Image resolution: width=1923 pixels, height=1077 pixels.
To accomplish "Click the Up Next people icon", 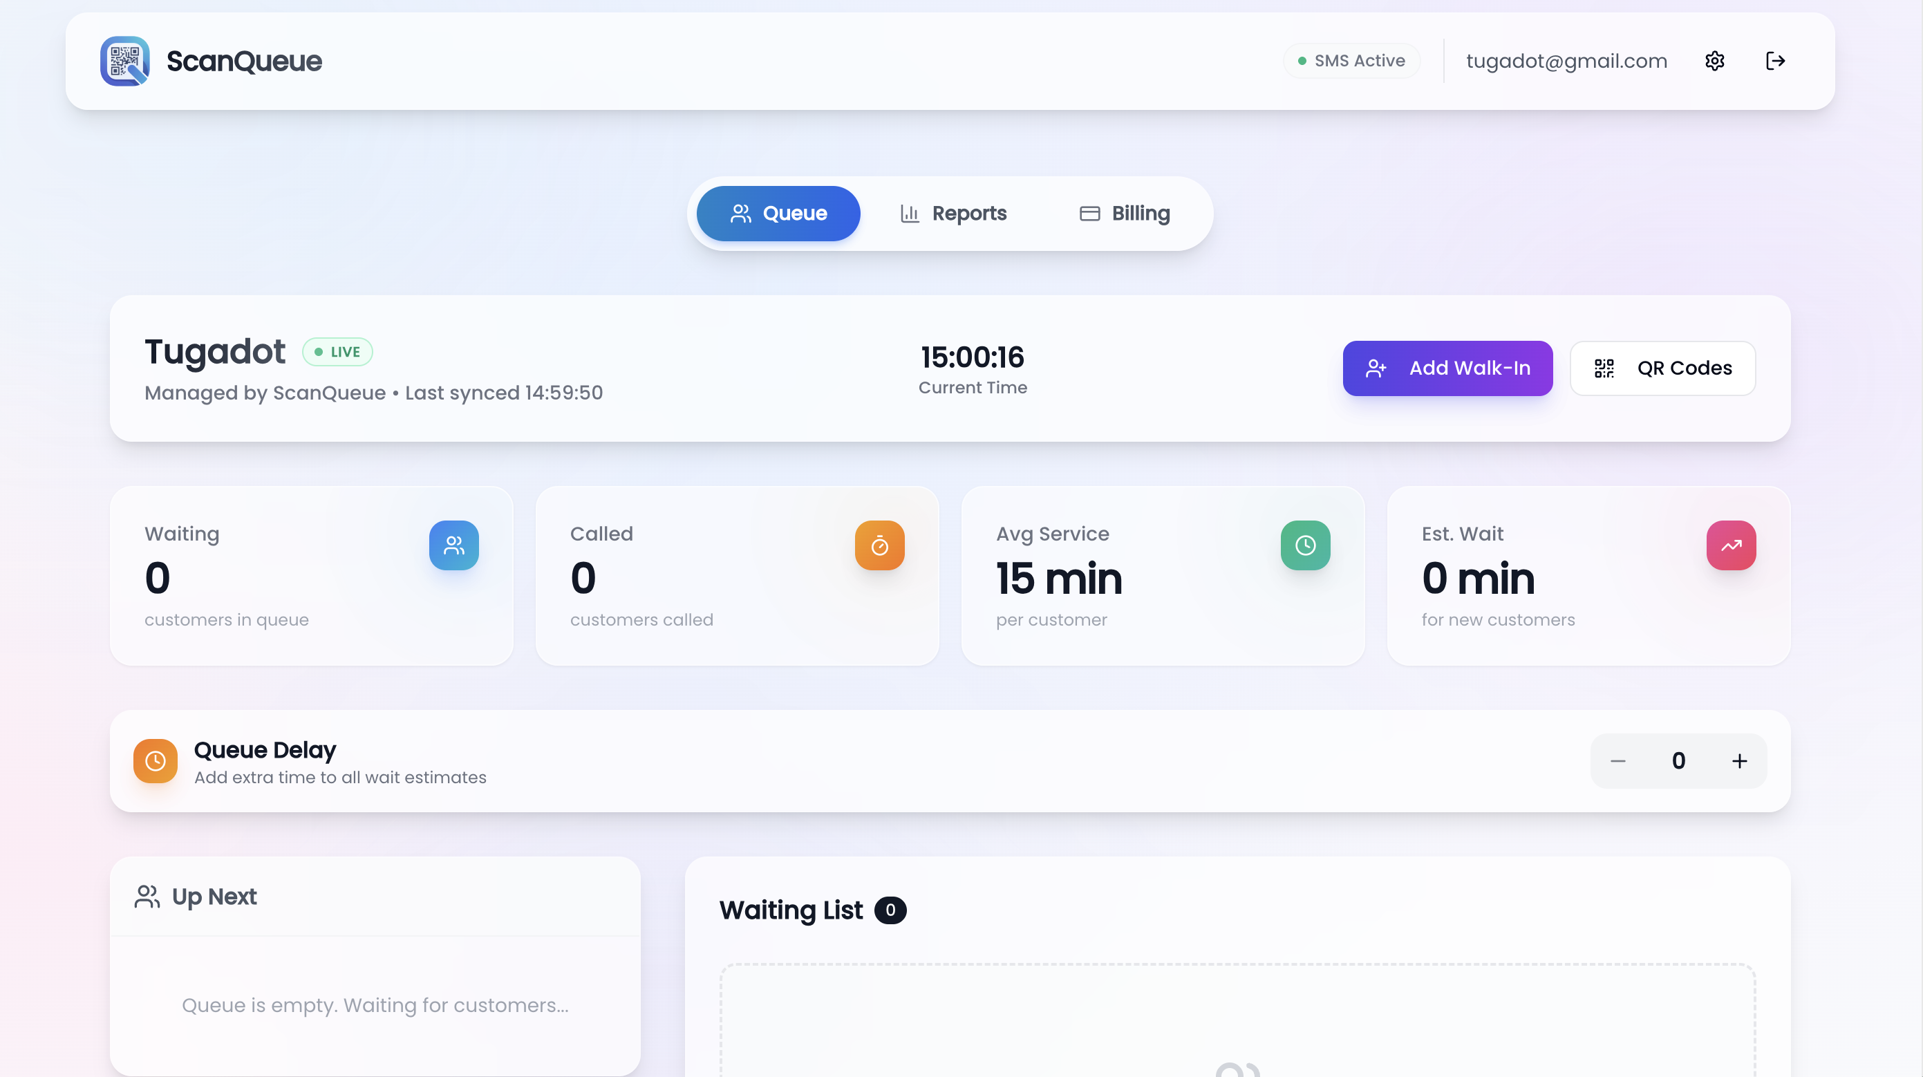I will point(147,897).
